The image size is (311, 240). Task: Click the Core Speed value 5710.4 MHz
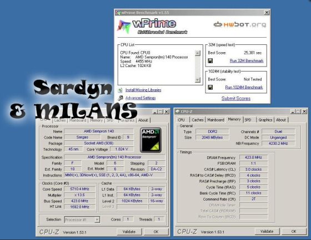[x=80, y=189]
